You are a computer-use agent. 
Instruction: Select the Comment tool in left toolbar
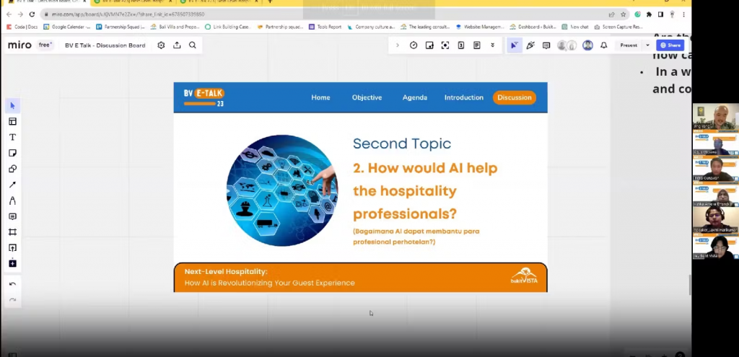click(13, 216)
